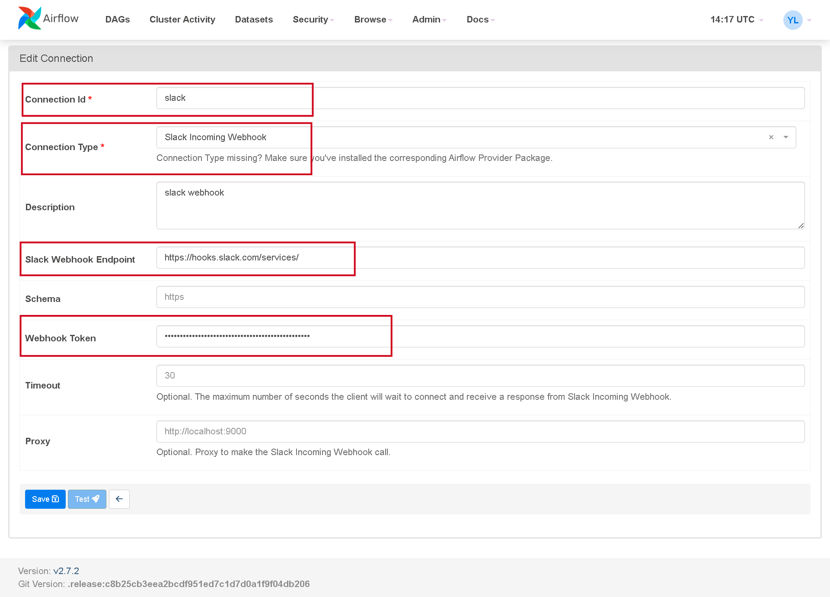Click the v2.7.2 version link
This screenshot has height=597, width=830.
(66, 571)
